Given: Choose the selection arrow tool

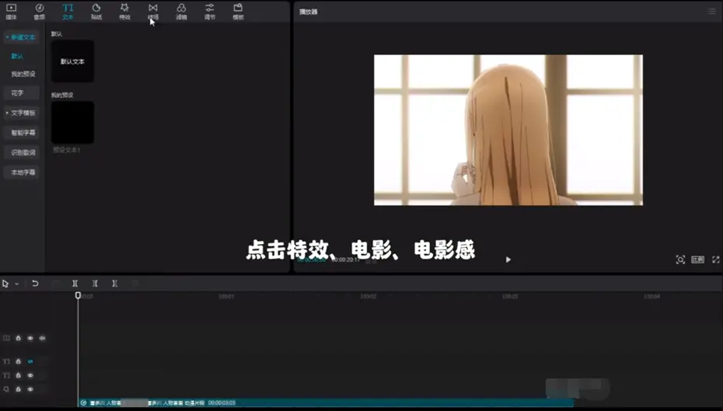Looking at the screenshot, I should [x=5, y=284].
